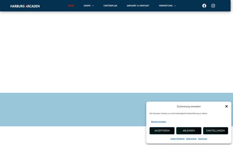Open the Datenschutz link
Image resolution: width=233 pixels, height=145 pixels.
(191, 139)
